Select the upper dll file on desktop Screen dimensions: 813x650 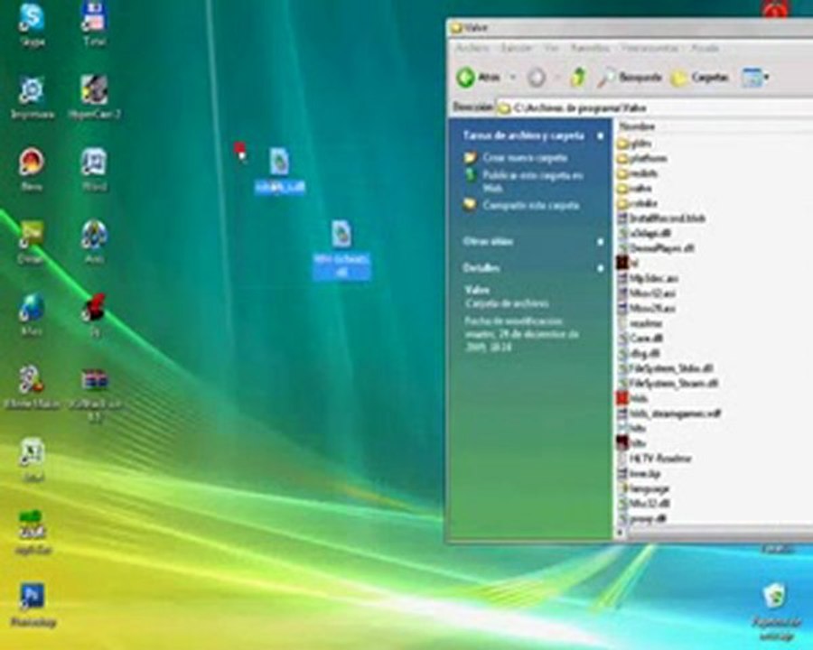[279, 171]
